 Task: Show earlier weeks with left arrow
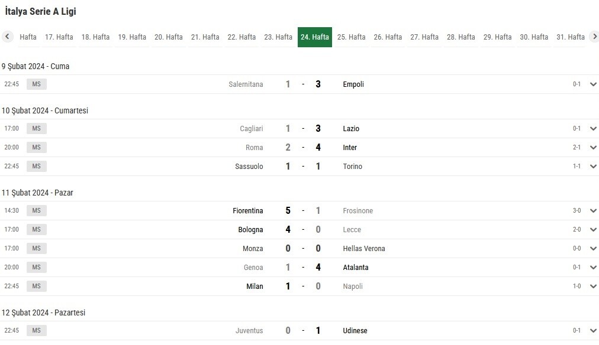tap(7, 37)
